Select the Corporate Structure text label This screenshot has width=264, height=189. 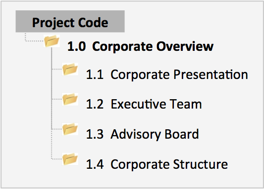tap(169, 164)
